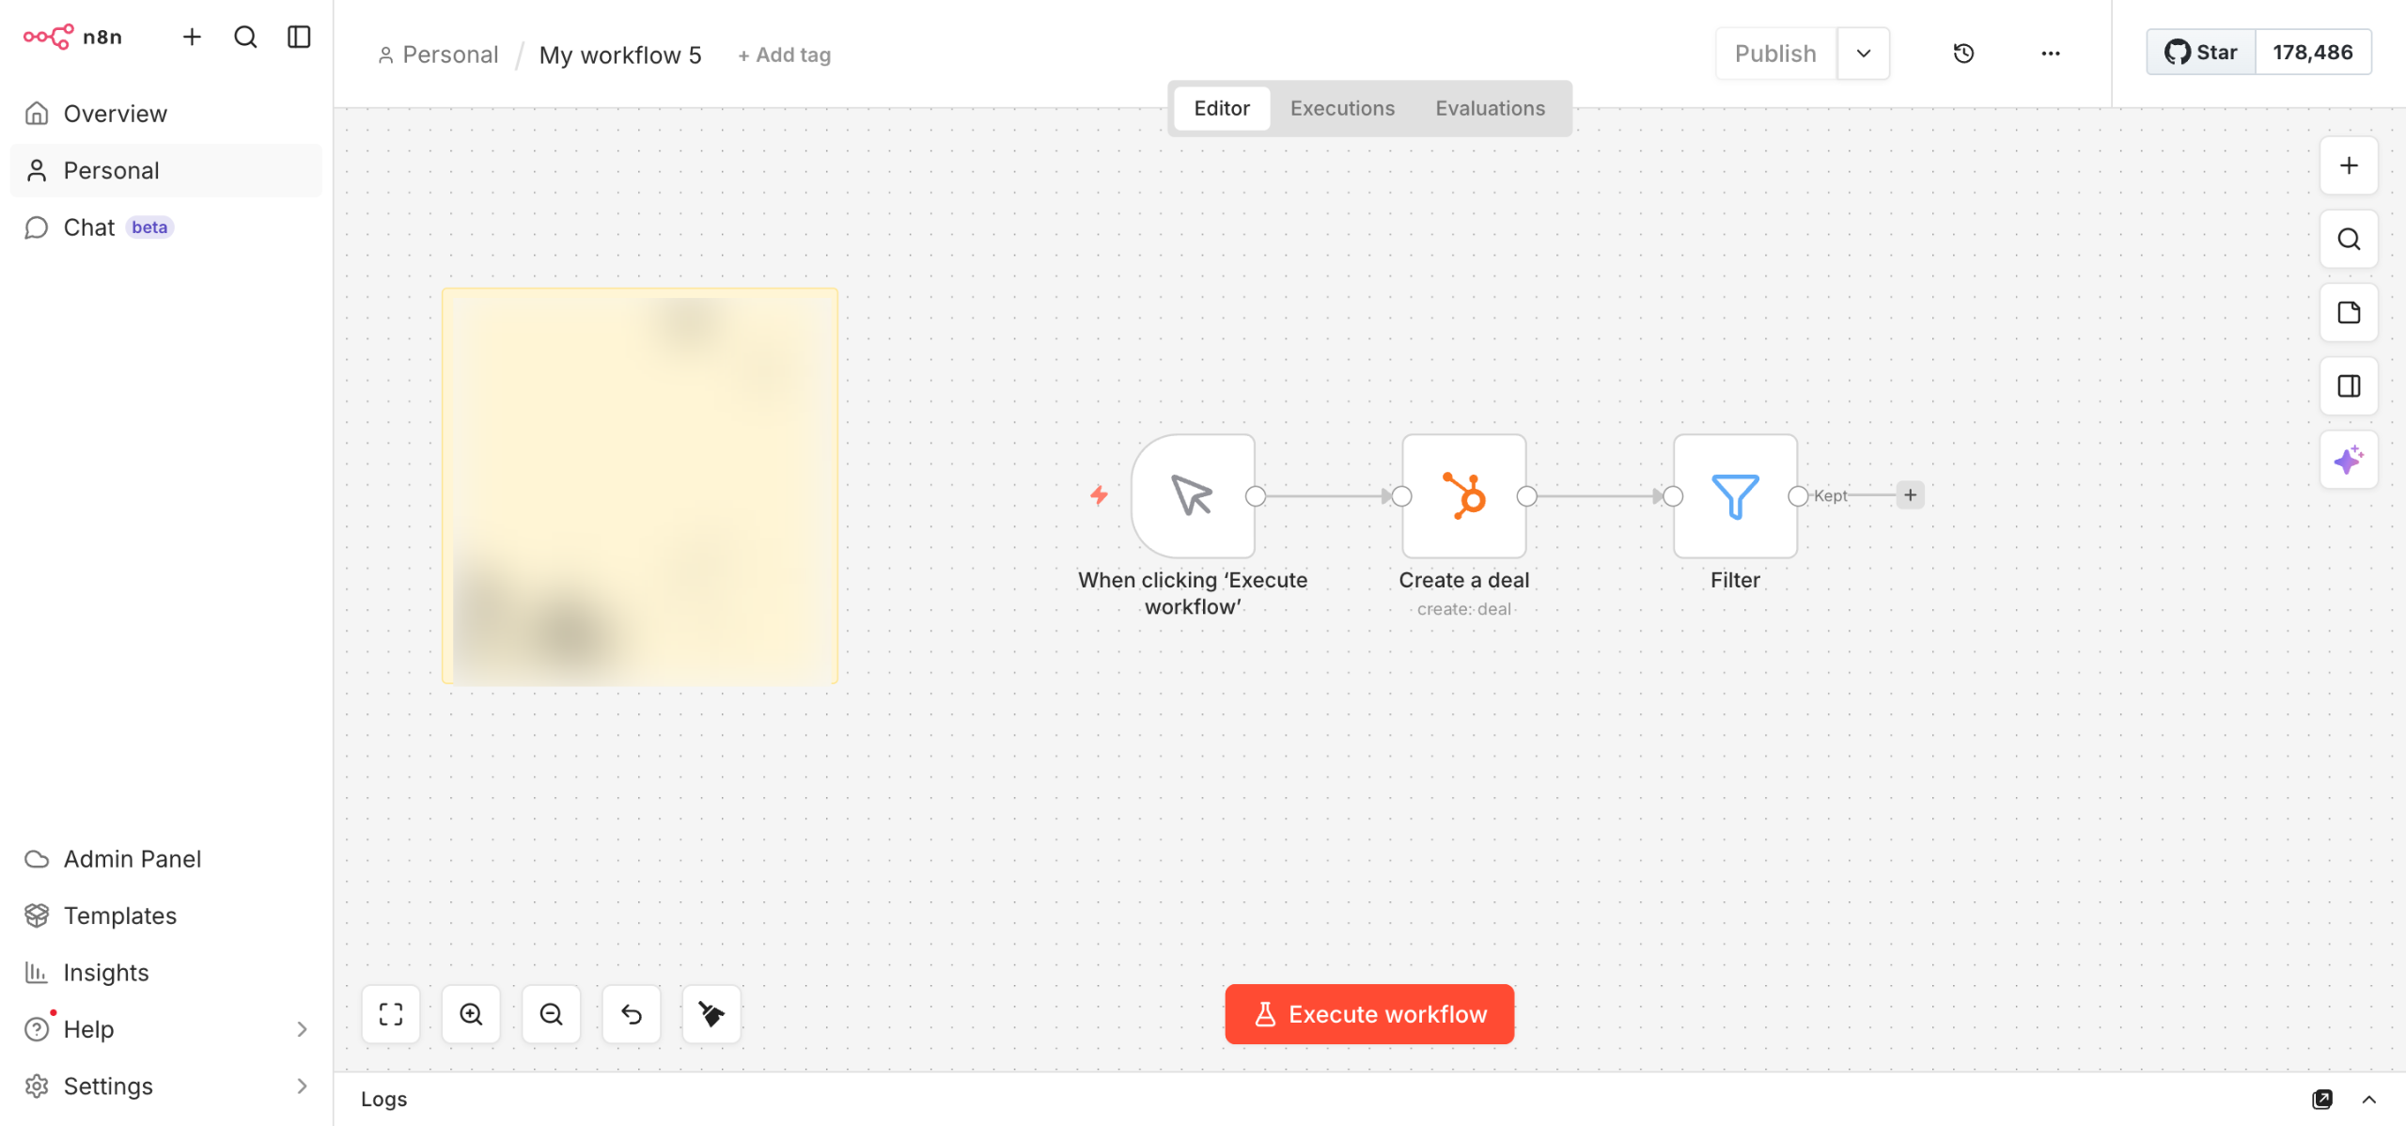Click the zoom out canvas icon

[x=551, y=1014]
